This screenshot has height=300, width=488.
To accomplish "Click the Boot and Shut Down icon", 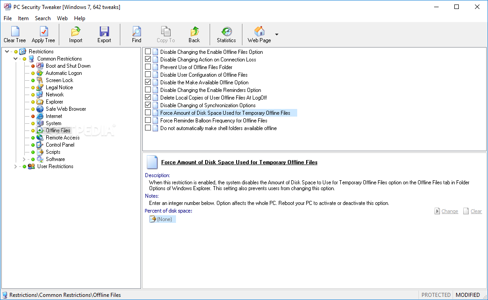I will coord(40,66).
